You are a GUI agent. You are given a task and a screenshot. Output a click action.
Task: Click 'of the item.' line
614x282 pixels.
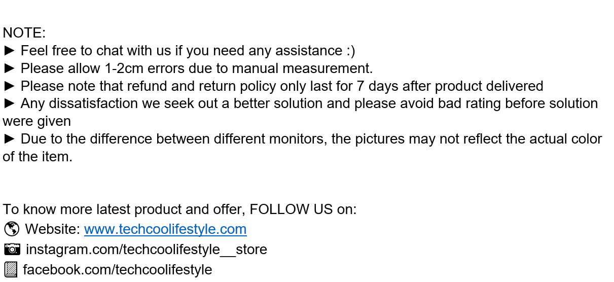click(38, 157)
